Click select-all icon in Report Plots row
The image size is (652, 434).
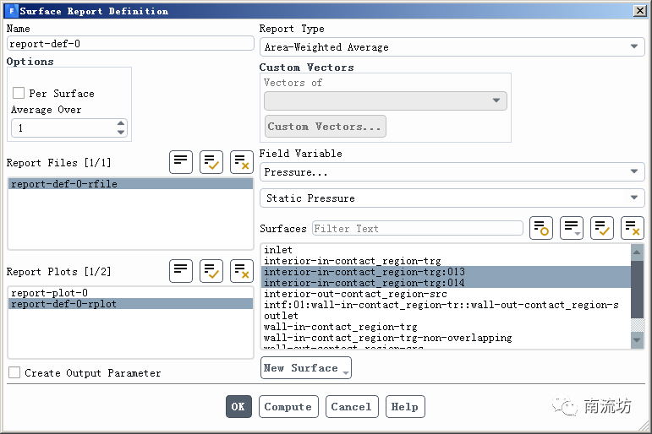(x=211, y=271)
